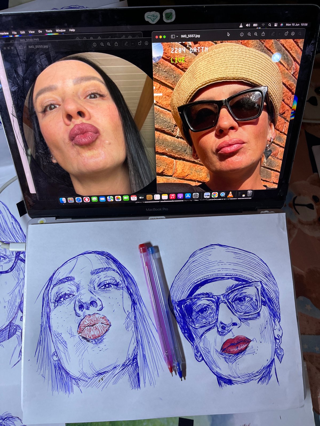
Task: Open the Edit menu
Action: (x=23, y=32)
